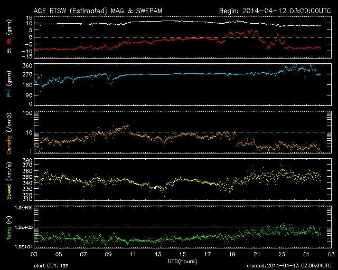Click the '(K)' temperature unit label
Viewport: 338px width, 270px height.
9,220
